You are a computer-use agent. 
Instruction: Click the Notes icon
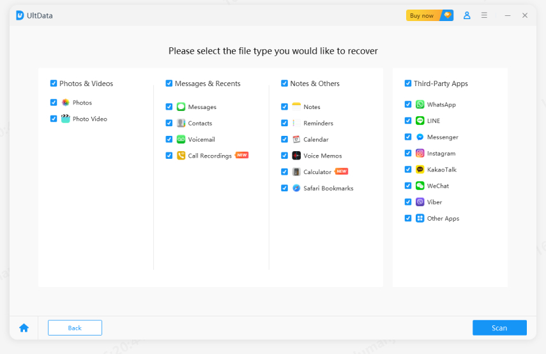pyautogui.click(x=296, y=107)
